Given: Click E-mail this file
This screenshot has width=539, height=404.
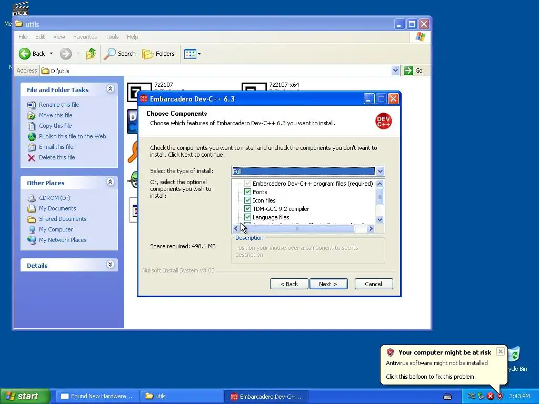Looking at the screenshot, I should point(56,147).
